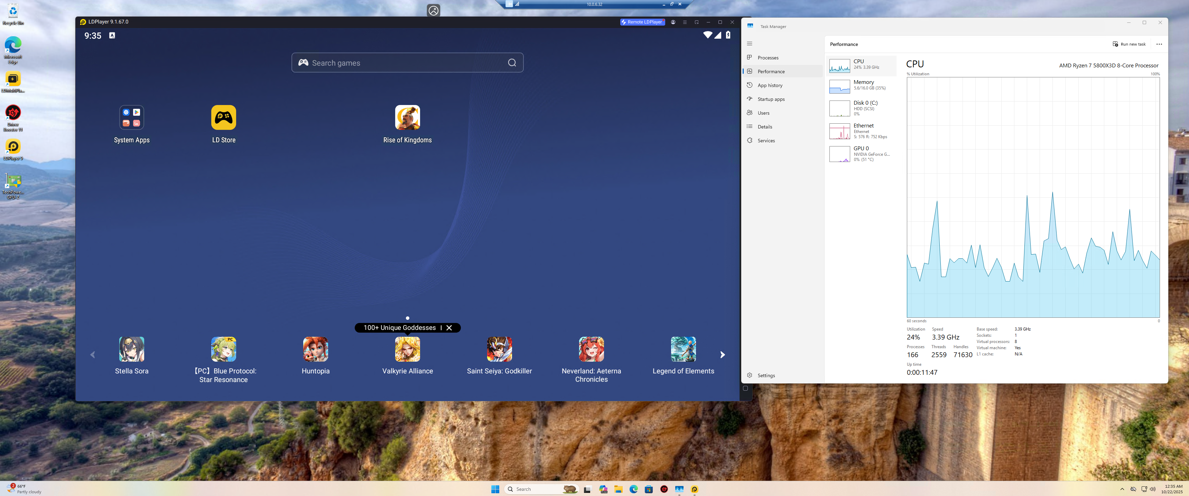Open Stella Sora game icon

[131, 350]
